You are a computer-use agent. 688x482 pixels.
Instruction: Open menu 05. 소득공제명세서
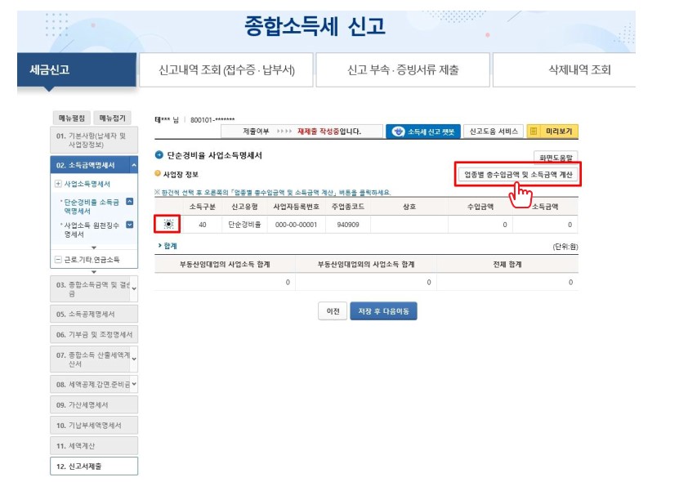[94, 314]
